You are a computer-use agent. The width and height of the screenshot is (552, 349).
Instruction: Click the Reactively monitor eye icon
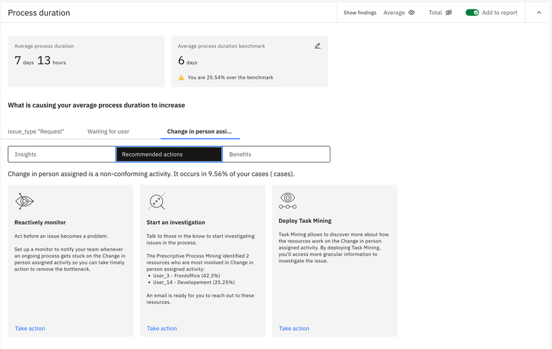[x=24, y=201]
